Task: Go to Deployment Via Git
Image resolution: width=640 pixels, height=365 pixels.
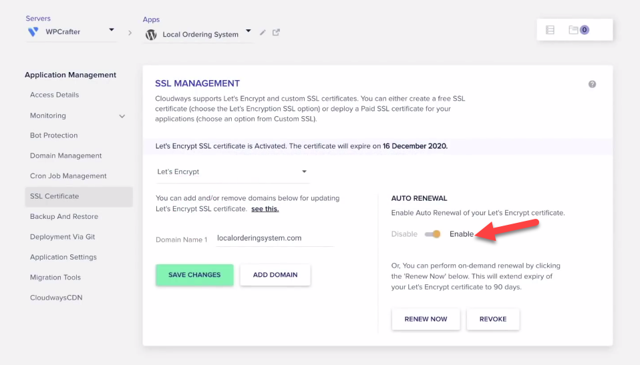Action: [62, 237]
